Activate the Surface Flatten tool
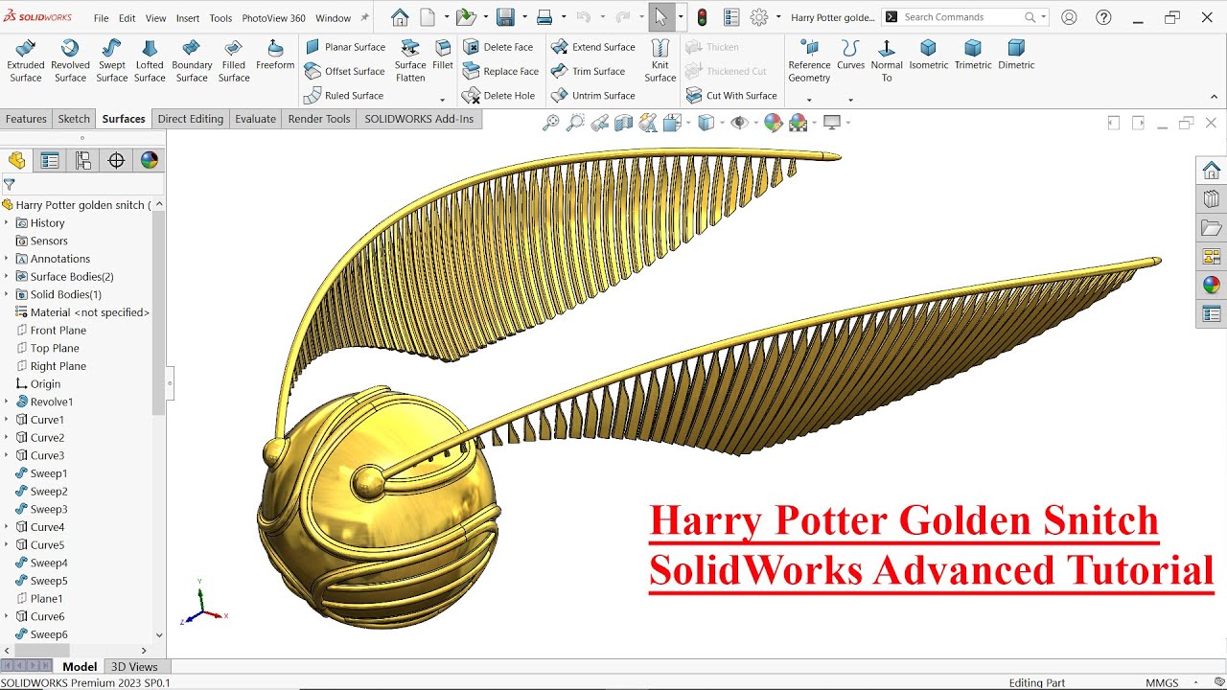This screenshot has height=690, width=1227. 410,60
